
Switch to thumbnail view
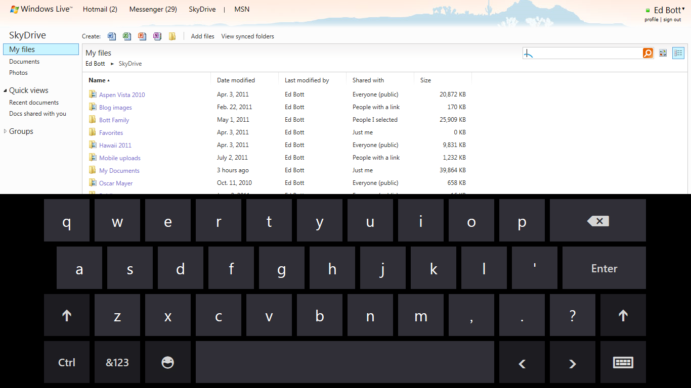[663, 53]
